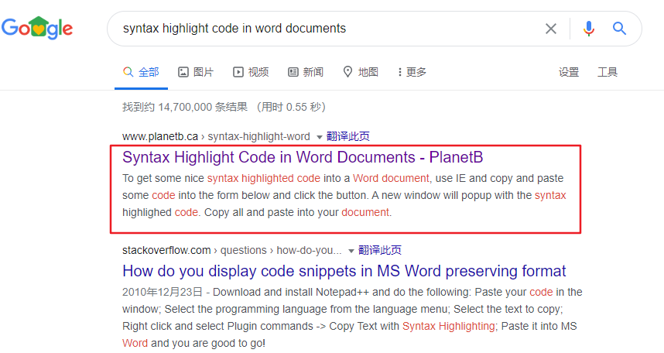
Task: Click the stackoverflow.com URL breadcrumb
Action: point(232,250)
